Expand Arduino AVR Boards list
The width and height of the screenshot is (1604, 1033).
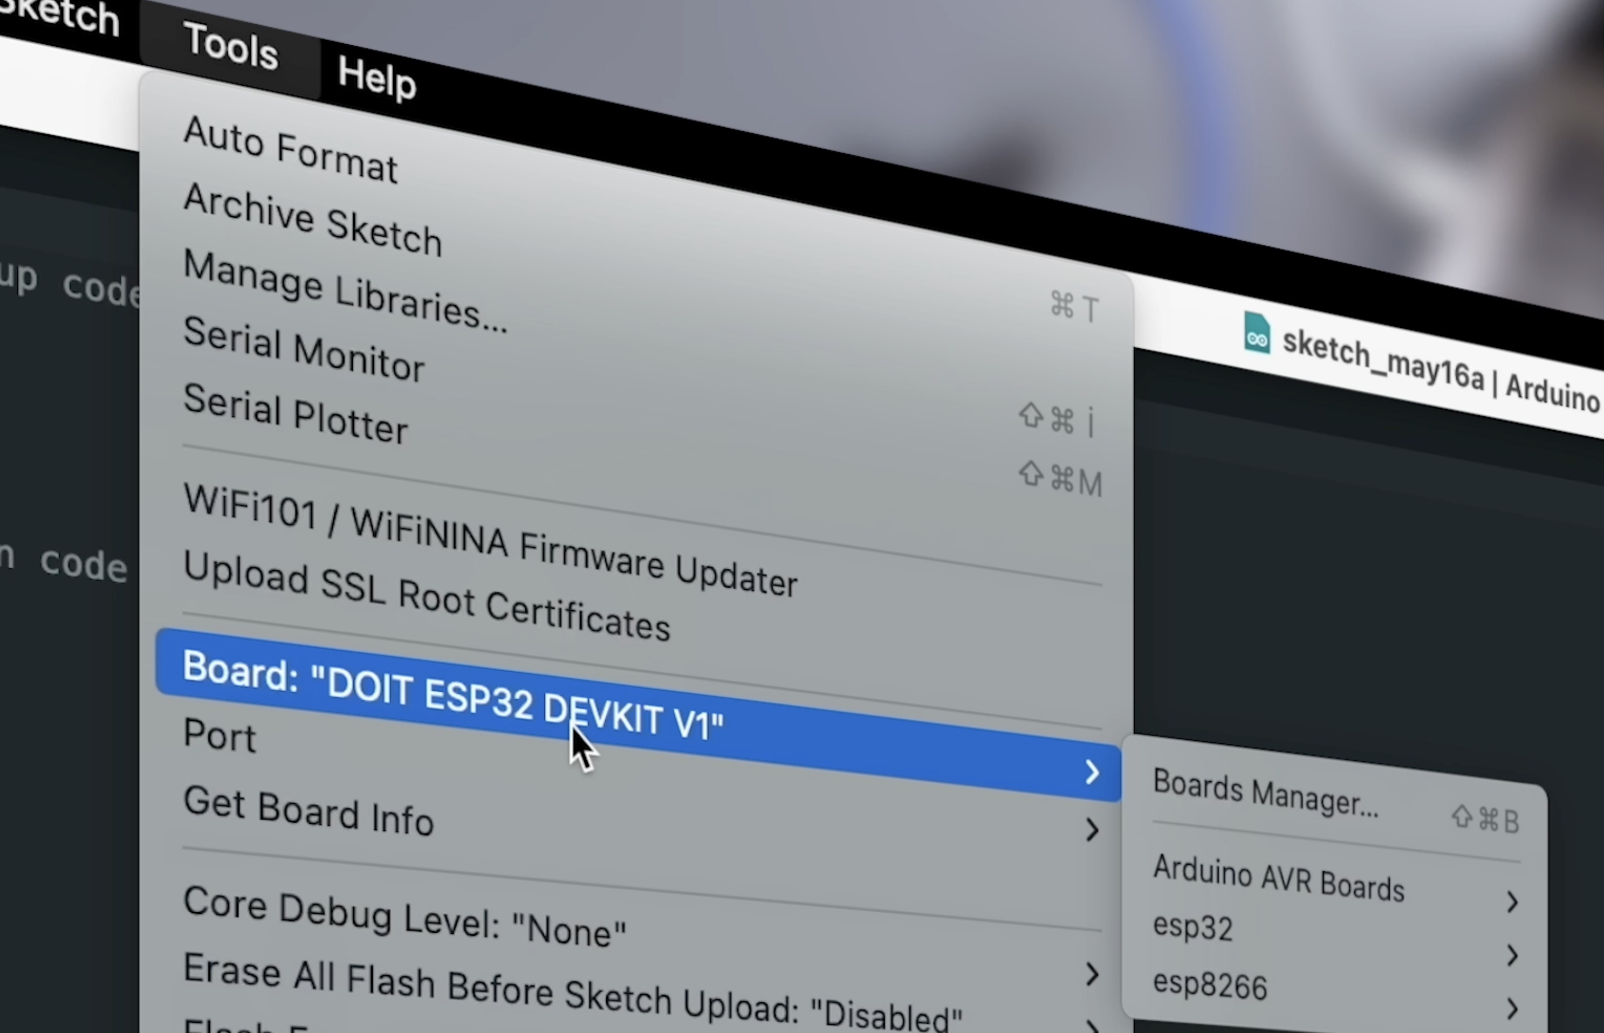pos(1278,878)
